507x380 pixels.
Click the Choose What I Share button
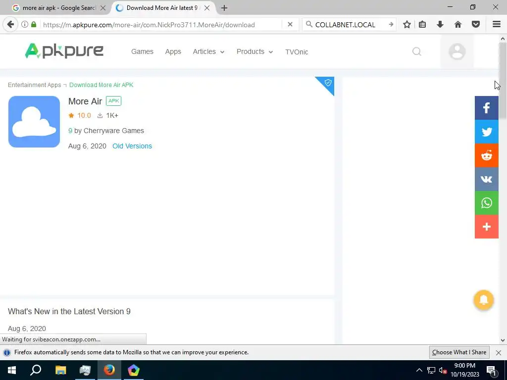[x=459, y=352]
